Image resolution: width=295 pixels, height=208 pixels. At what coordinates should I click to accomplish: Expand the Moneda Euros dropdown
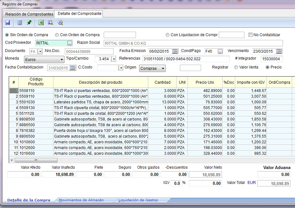62,60
